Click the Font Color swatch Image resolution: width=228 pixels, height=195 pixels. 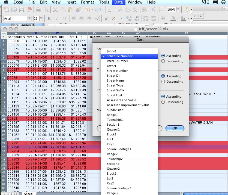183,18
